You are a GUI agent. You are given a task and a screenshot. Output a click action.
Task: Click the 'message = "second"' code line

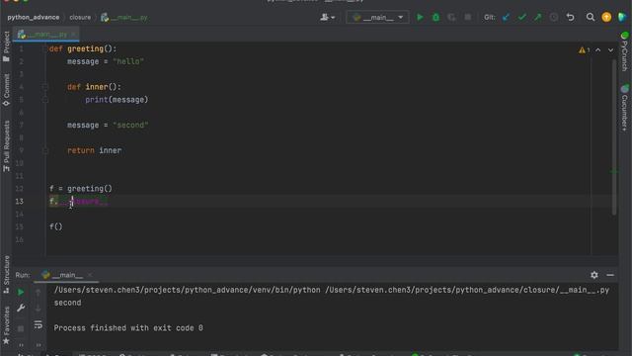108,126
